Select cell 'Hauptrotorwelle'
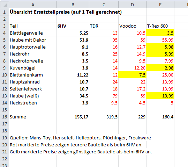The image size is (188, 167). tap(33, 47)
